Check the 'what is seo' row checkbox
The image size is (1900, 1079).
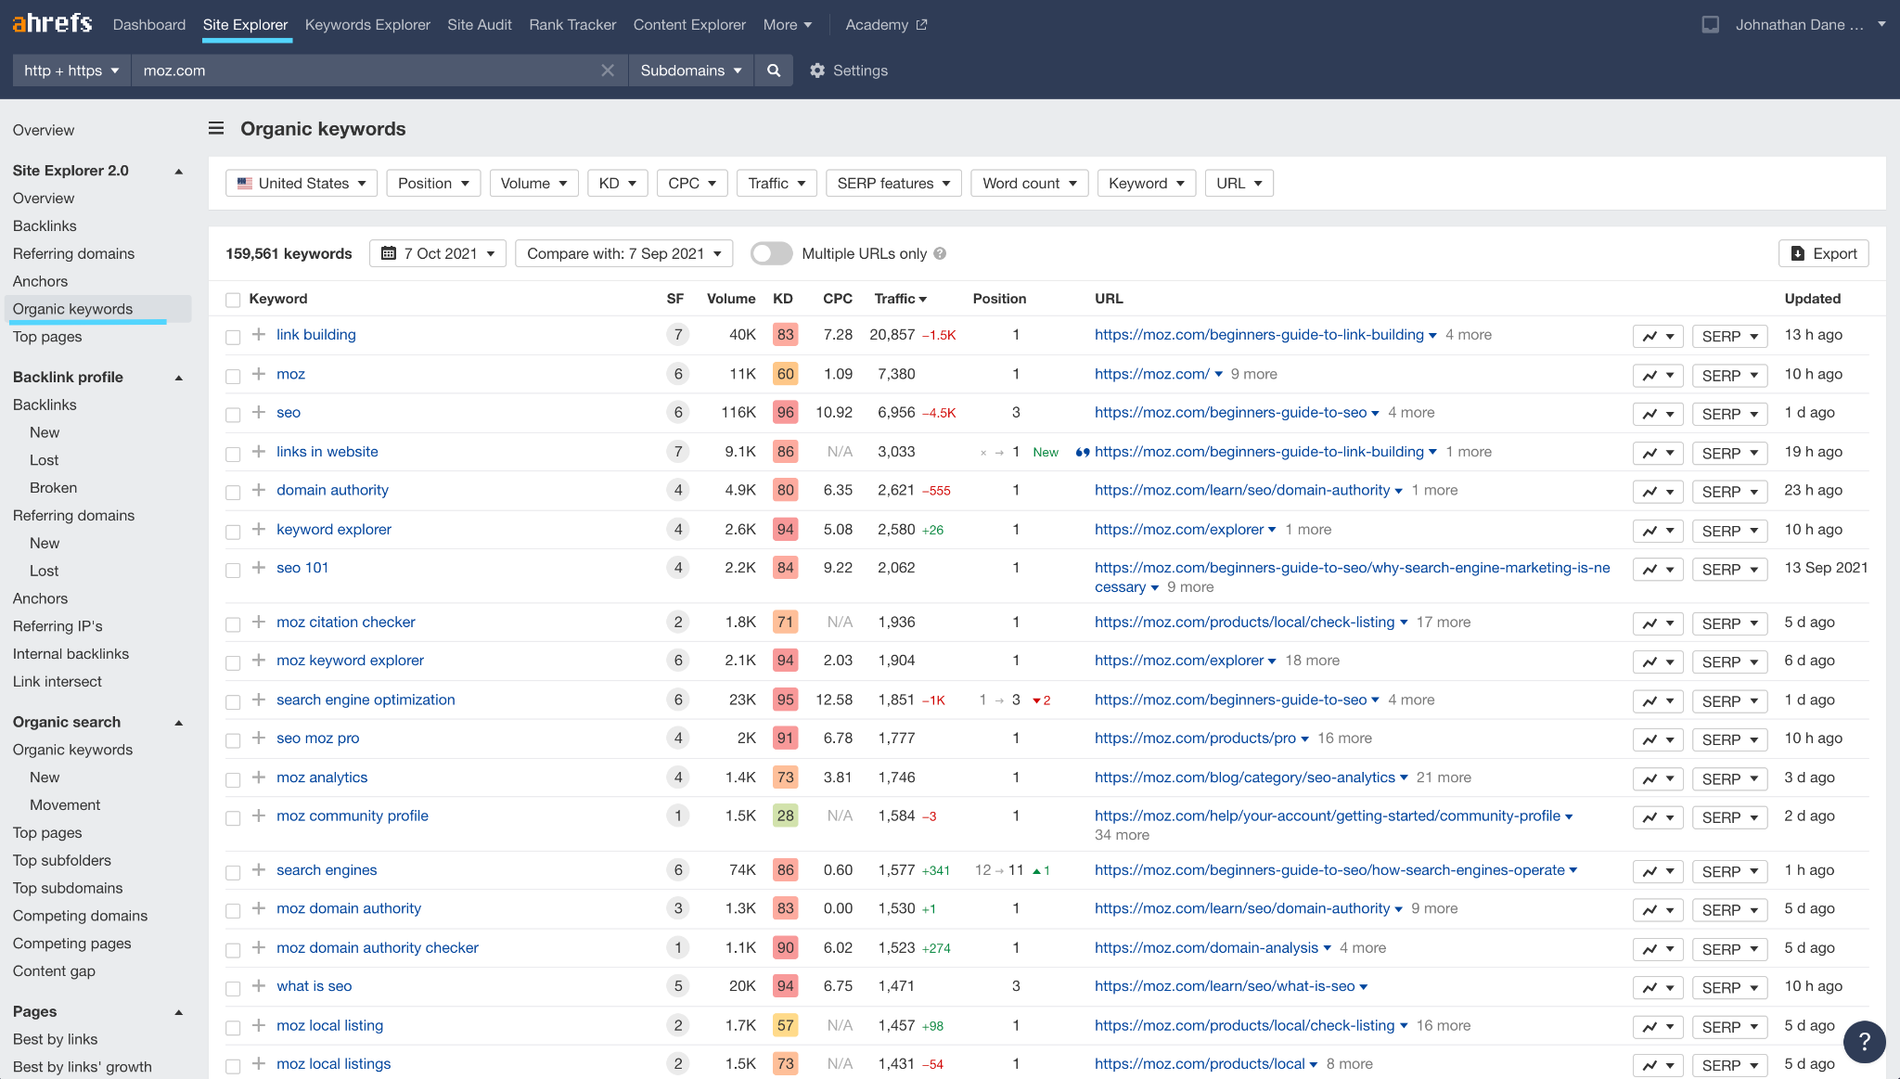233,989
